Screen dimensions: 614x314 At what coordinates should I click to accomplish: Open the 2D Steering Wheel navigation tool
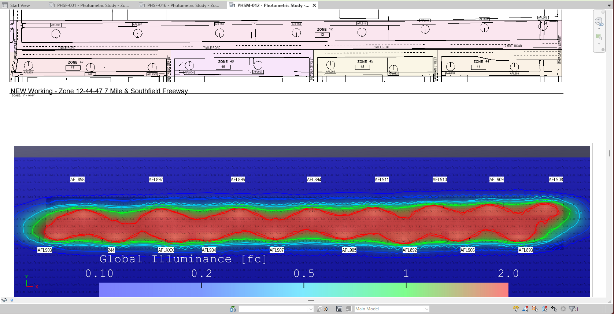(598, 21)
